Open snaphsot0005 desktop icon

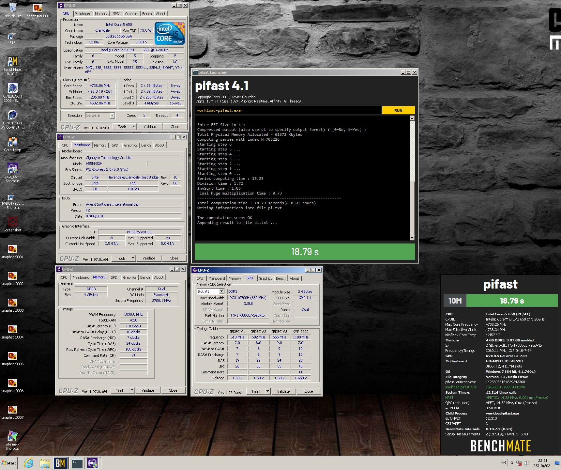tap(12, 358)
